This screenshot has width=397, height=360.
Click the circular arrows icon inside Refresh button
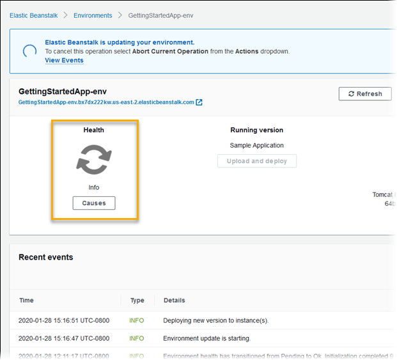click(351, 94)
